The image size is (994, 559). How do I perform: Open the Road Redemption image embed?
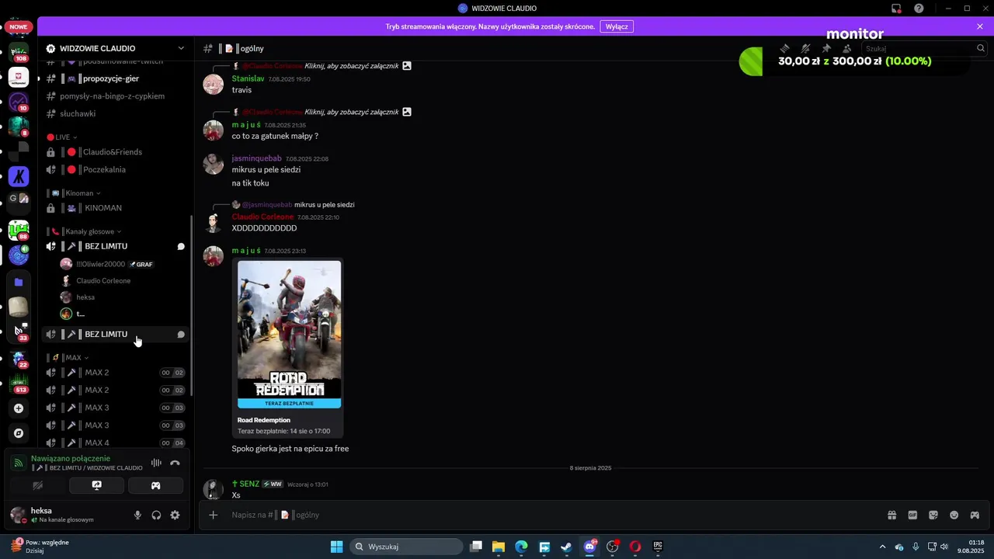(289, 334)
